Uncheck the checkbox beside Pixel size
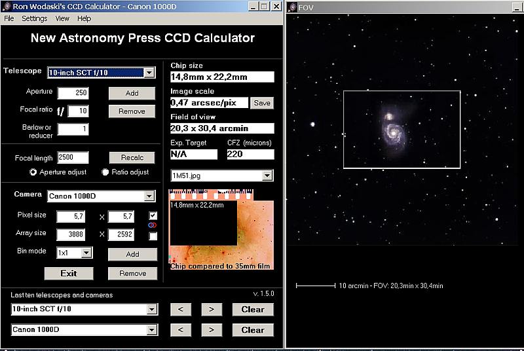524x351 pixels. 153,215
